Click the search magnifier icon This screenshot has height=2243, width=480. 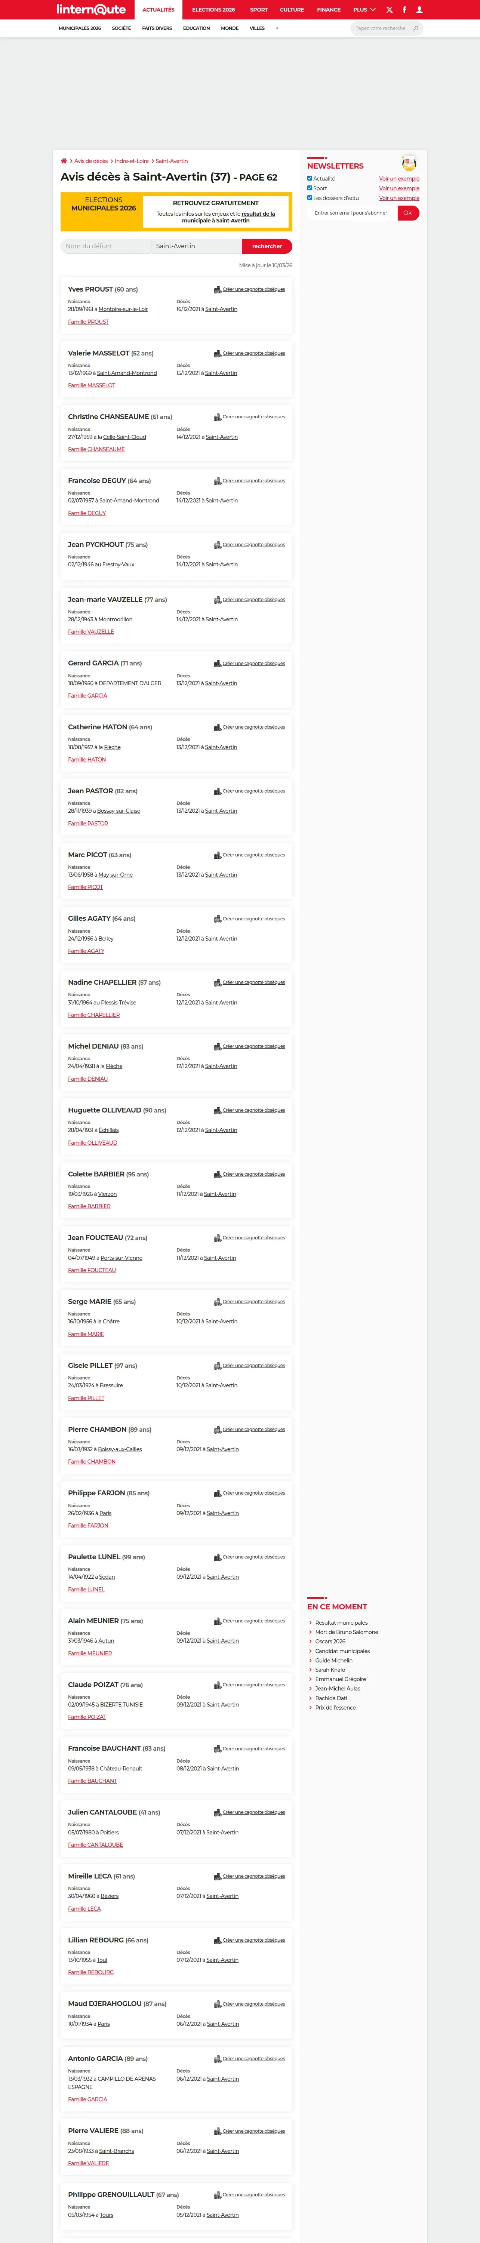click(x=416, y=28)
